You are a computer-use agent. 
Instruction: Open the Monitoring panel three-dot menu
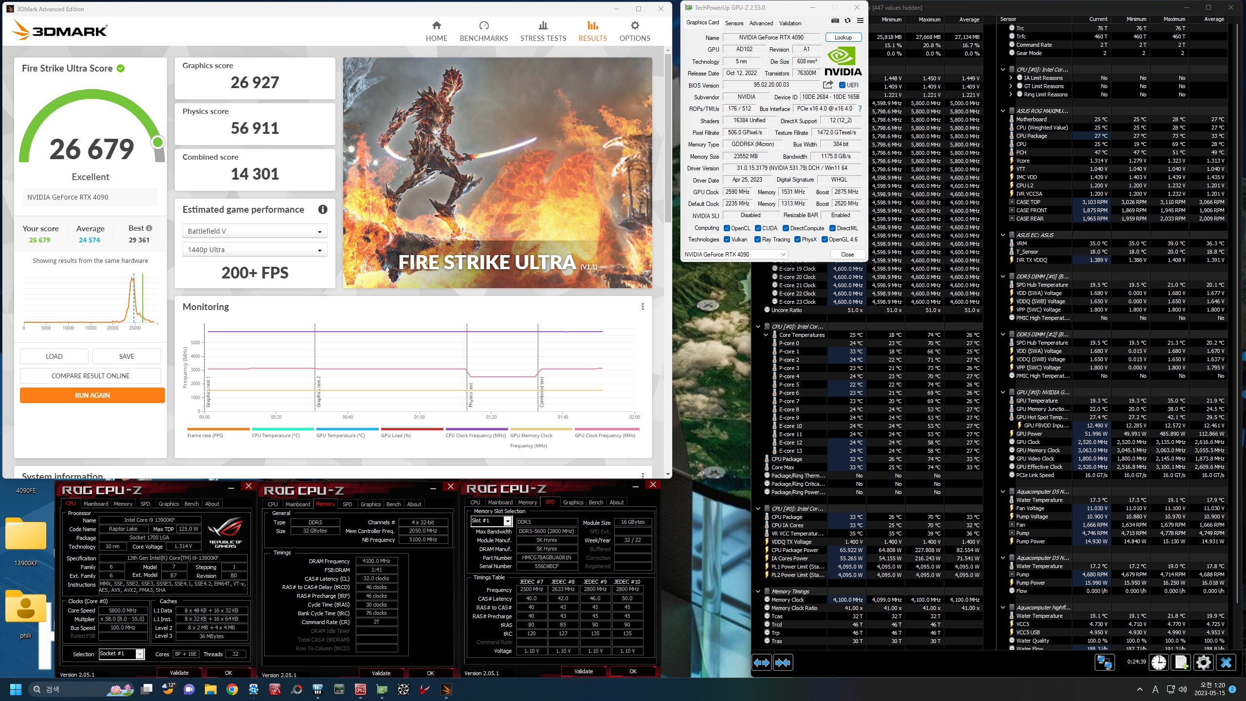[642, 306]
